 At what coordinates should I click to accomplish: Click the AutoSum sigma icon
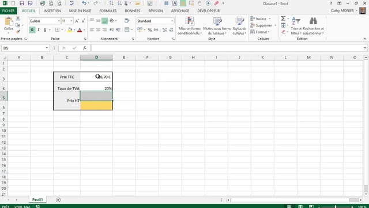[283, 18]
